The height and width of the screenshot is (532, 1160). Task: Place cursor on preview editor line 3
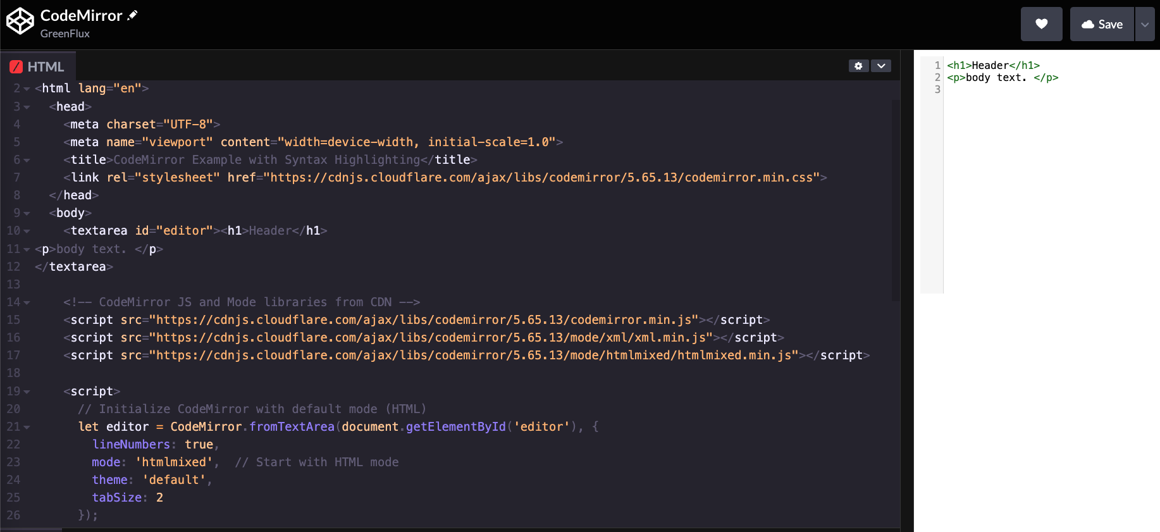[x=1012, y=89]
